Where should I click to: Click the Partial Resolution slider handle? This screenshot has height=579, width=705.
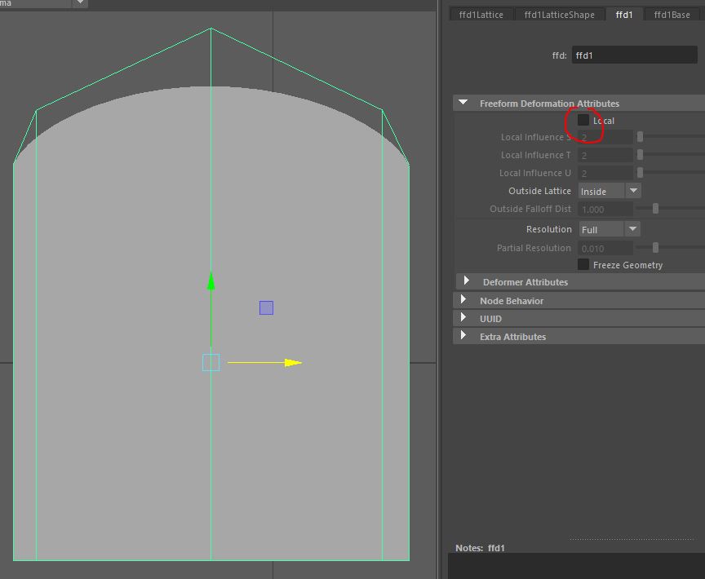coord(655,248)
